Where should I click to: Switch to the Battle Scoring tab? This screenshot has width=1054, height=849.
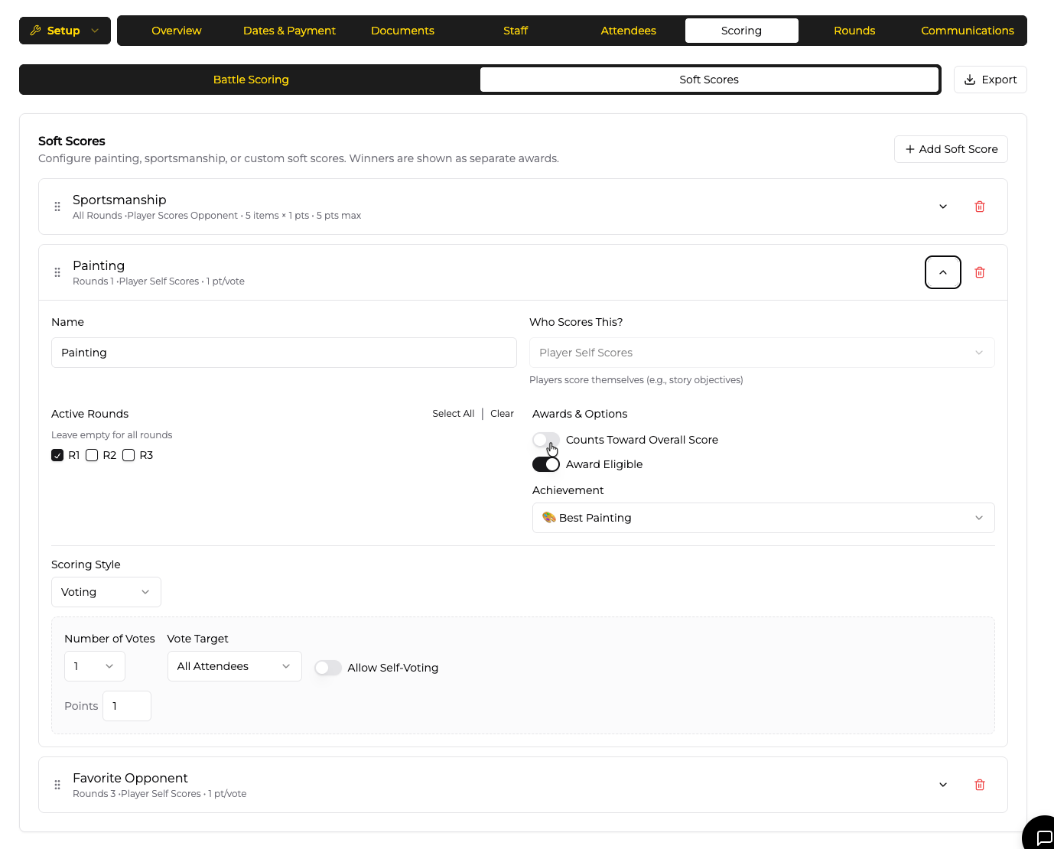[251, 80]
